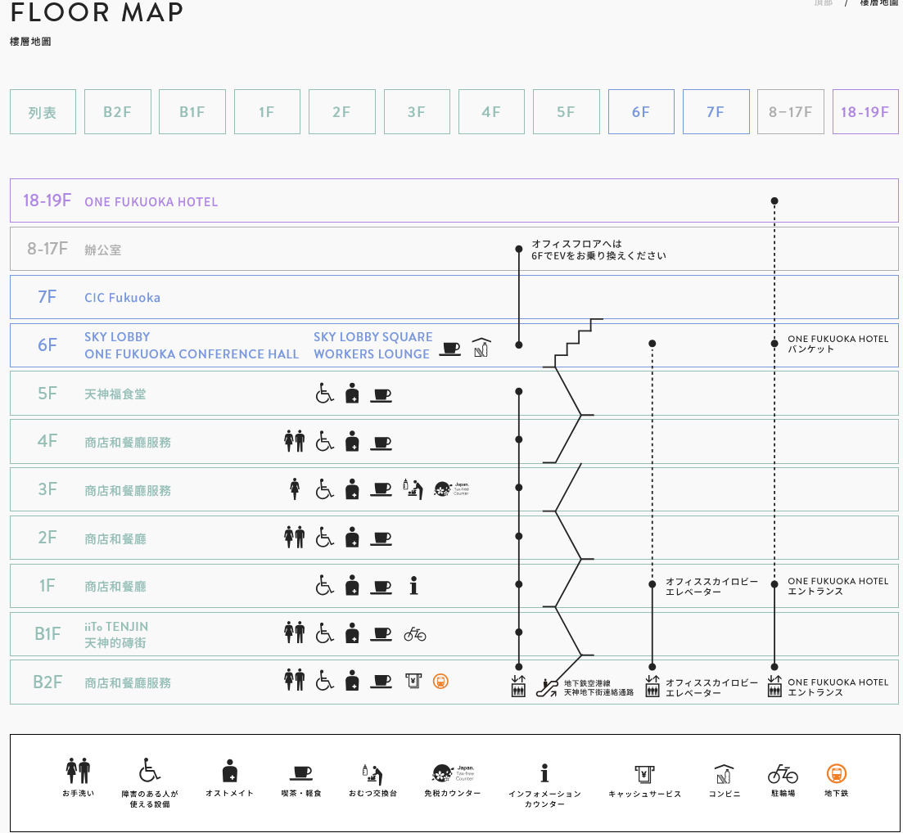Screen dimensions: 903x833
Task: Select the 6F floor tab
Action: tap(640, 112)
